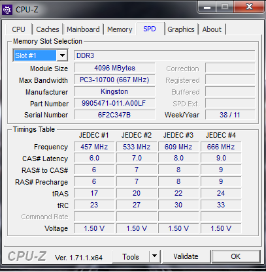Select the SPD tab

[150, 29]
